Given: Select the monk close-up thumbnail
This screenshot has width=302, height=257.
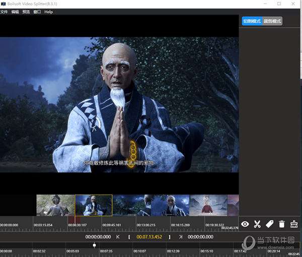Looking at the screenshot, I should (x=170, y=205).
